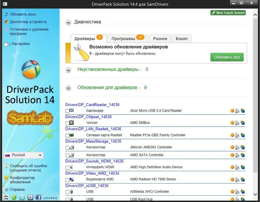Click the sun icon on the AMD SATA Controller row
260x202 pixels.
click(x=232, y=155)
